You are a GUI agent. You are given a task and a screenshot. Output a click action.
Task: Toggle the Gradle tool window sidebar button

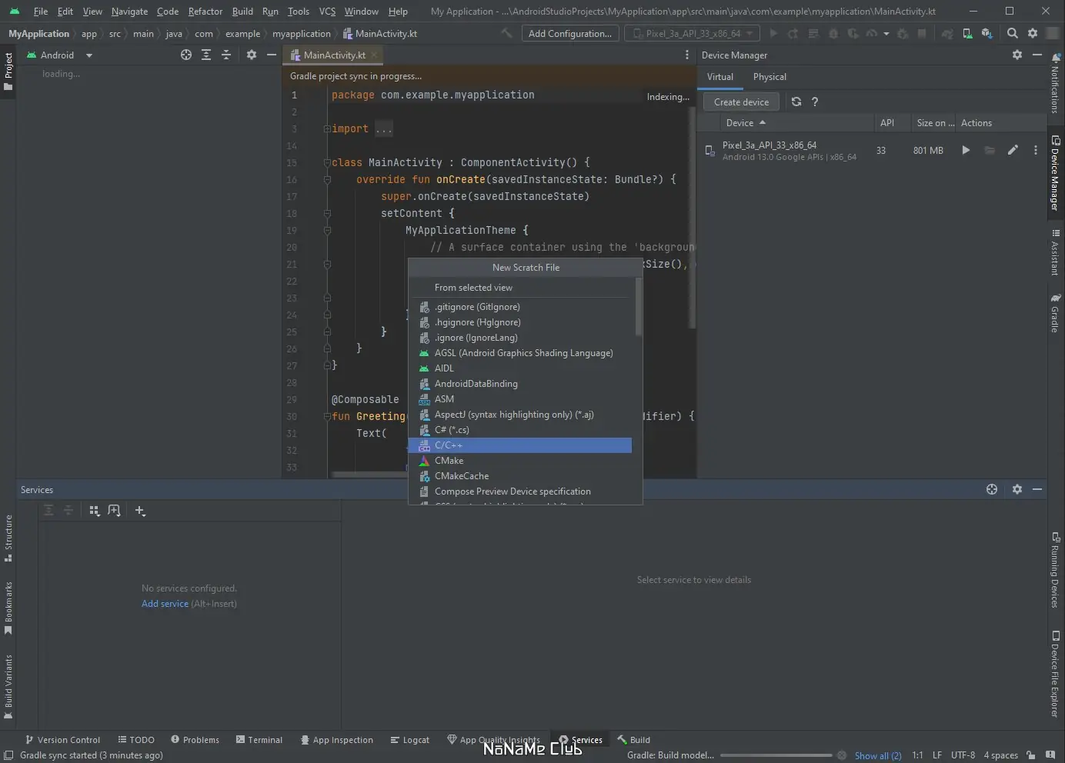pyautogui.click(x=1055, y=313)
